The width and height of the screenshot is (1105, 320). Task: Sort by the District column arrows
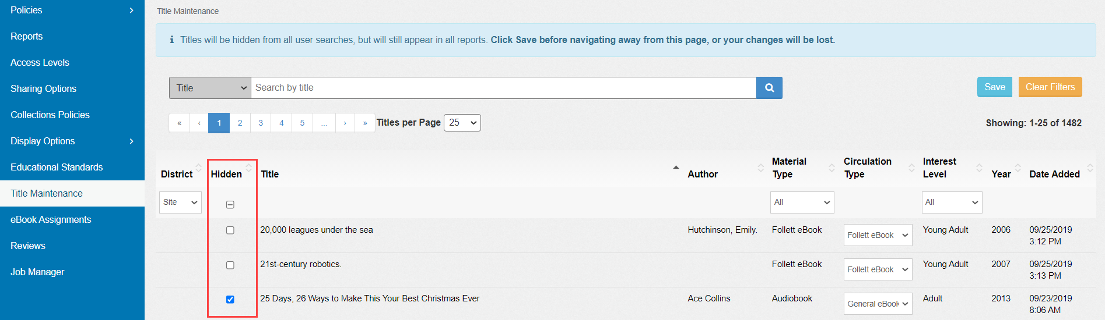click(x=198, y=168)
